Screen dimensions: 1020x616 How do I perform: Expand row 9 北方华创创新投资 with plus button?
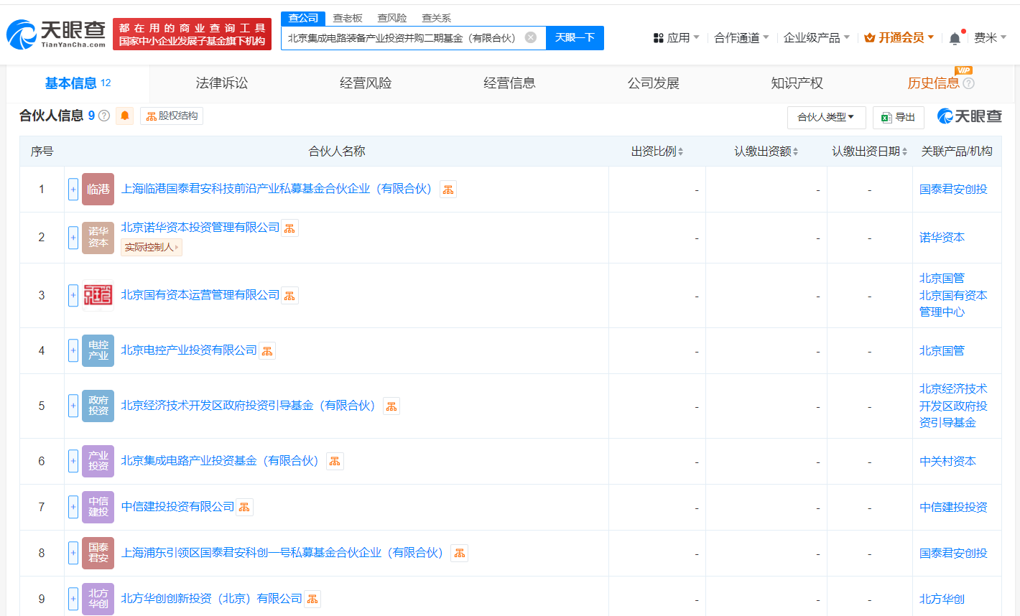pos(73,599)
